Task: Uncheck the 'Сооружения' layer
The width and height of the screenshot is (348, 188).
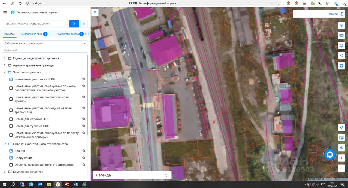Action: 11,158
